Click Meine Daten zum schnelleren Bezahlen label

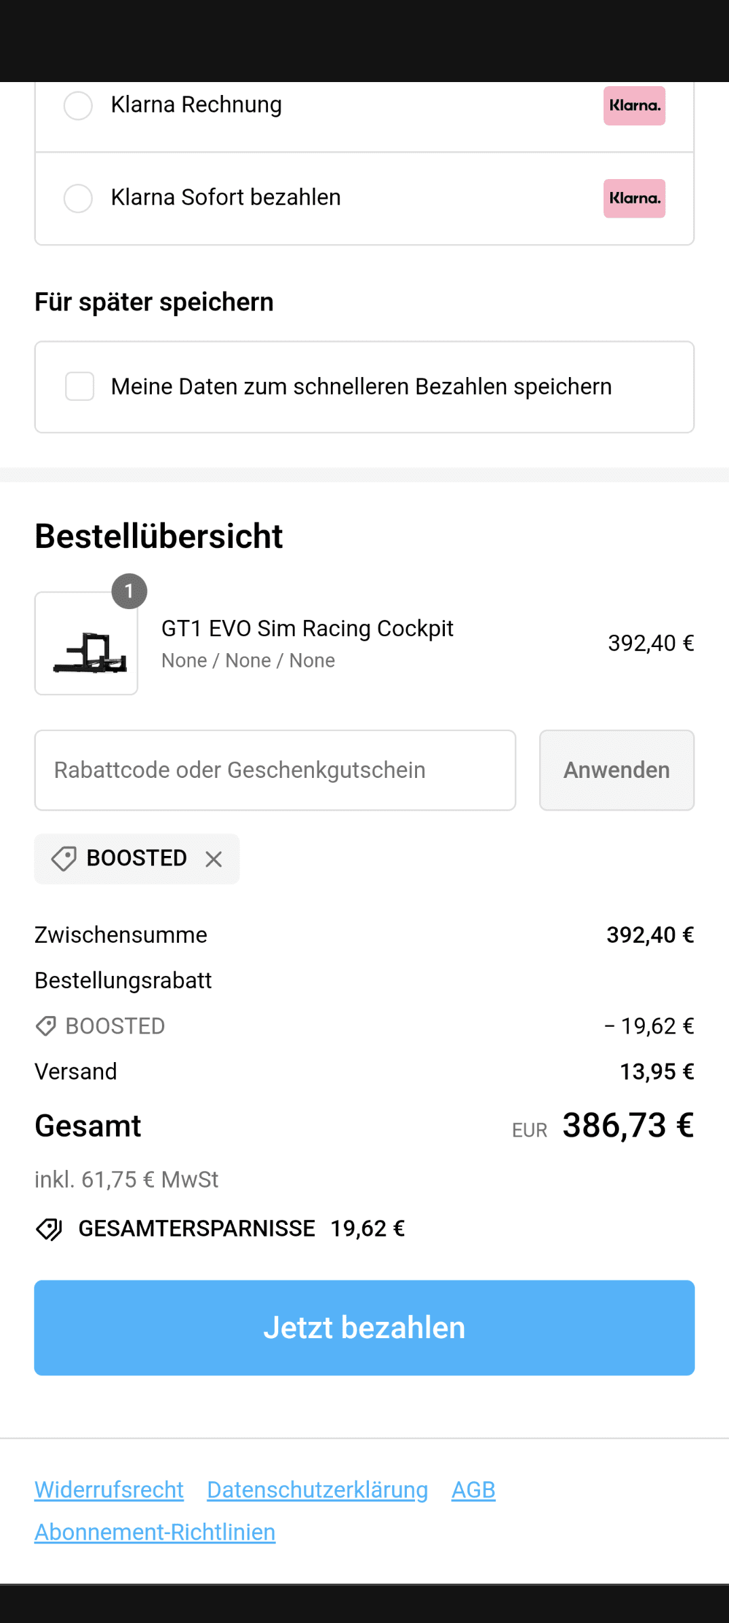(361, 387)
